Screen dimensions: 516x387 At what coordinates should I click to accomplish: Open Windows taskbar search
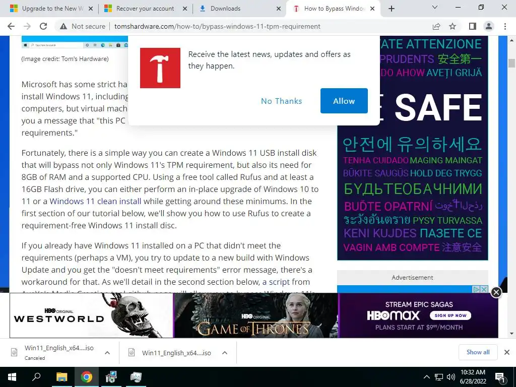click(x=36, y=377)
